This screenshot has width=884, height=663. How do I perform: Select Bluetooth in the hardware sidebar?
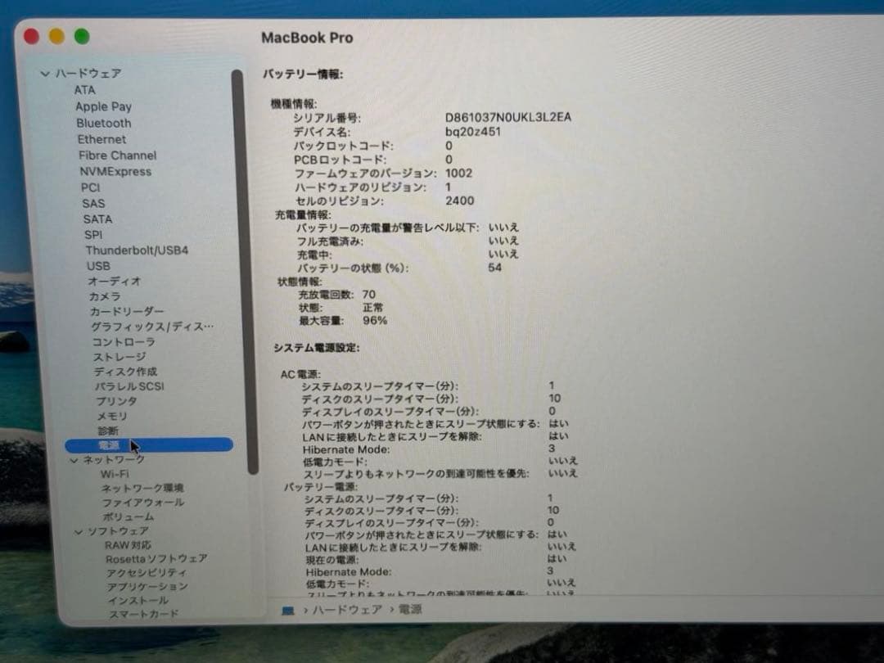(x=103, y=123)
